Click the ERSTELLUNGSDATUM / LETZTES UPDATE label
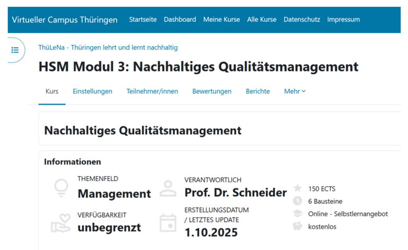 click(217, 215)
